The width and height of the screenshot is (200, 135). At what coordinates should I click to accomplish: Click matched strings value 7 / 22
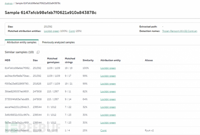68,107
